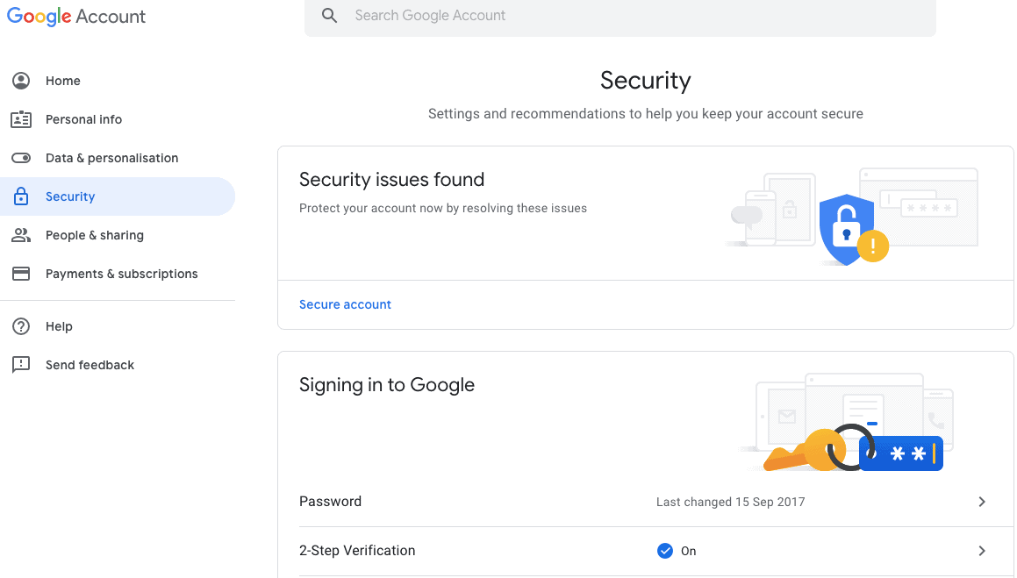Click the search magnifier icon
The width and height of the screenshot is (1017, 578).
click(329, 15)
